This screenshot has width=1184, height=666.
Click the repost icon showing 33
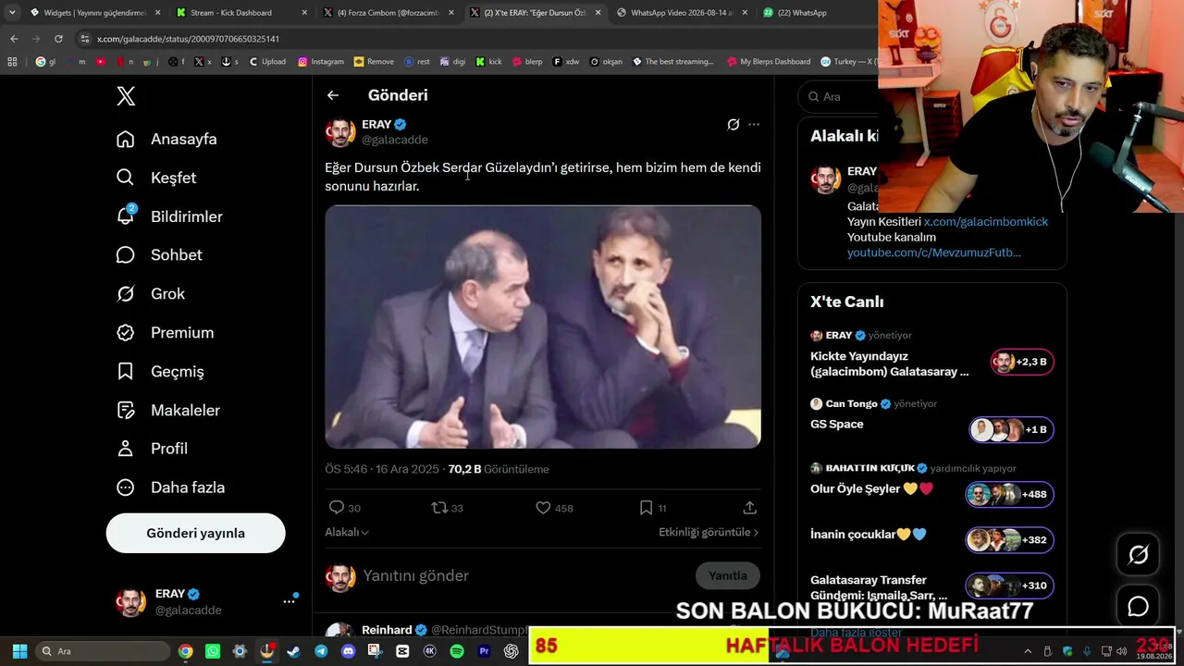[x=439, y=508]
